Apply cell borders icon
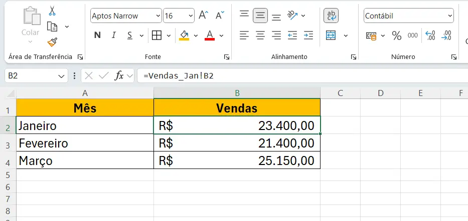This screenshot has width=468, height=221. pos(157,35)
